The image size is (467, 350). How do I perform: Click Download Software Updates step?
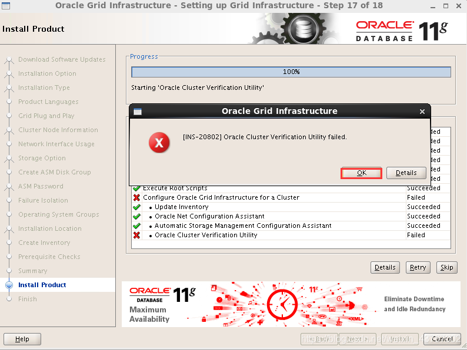(62, 59)
